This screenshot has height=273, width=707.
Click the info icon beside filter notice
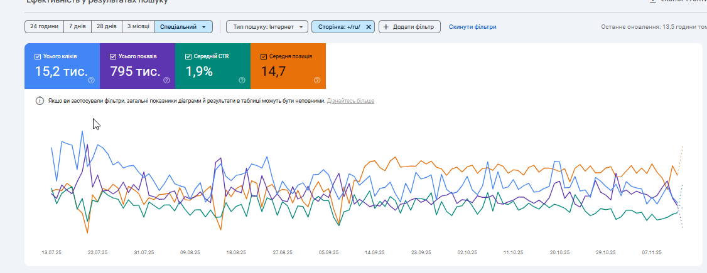click(40, 101)
